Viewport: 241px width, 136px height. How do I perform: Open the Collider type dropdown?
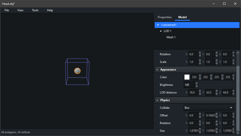point(209,108)
